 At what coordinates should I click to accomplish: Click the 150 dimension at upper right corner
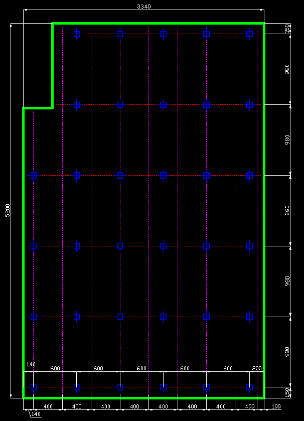click(x=287, y=29)
